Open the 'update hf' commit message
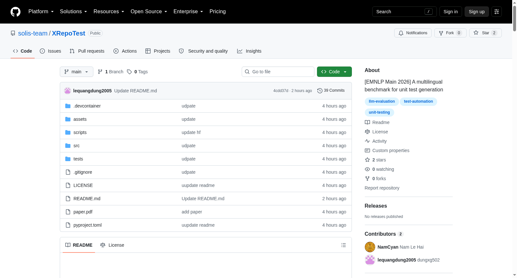 click(191, 132)
